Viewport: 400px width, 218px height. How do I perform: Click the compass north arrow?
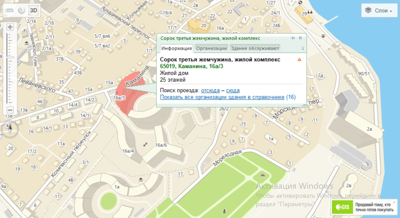10,129
